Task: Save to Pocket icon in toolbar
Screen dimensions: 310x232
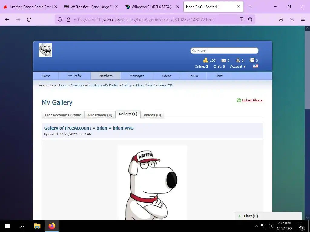Action: (x=281, y=19)
